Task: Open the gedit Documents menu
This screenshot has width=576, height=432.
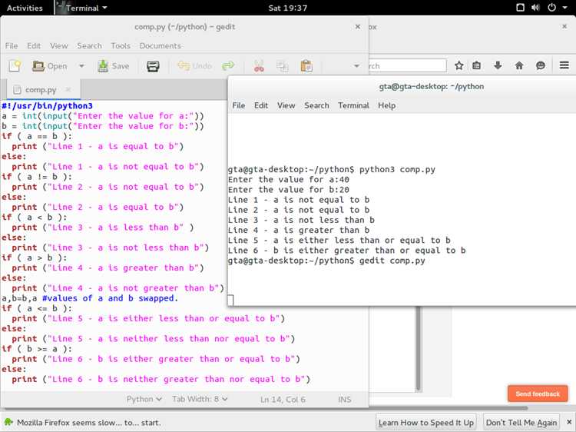Action: 161,46
